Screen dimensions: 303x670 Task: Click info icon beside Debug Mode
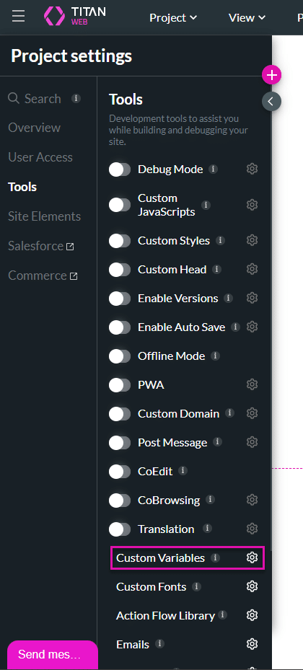pos(213,169)
